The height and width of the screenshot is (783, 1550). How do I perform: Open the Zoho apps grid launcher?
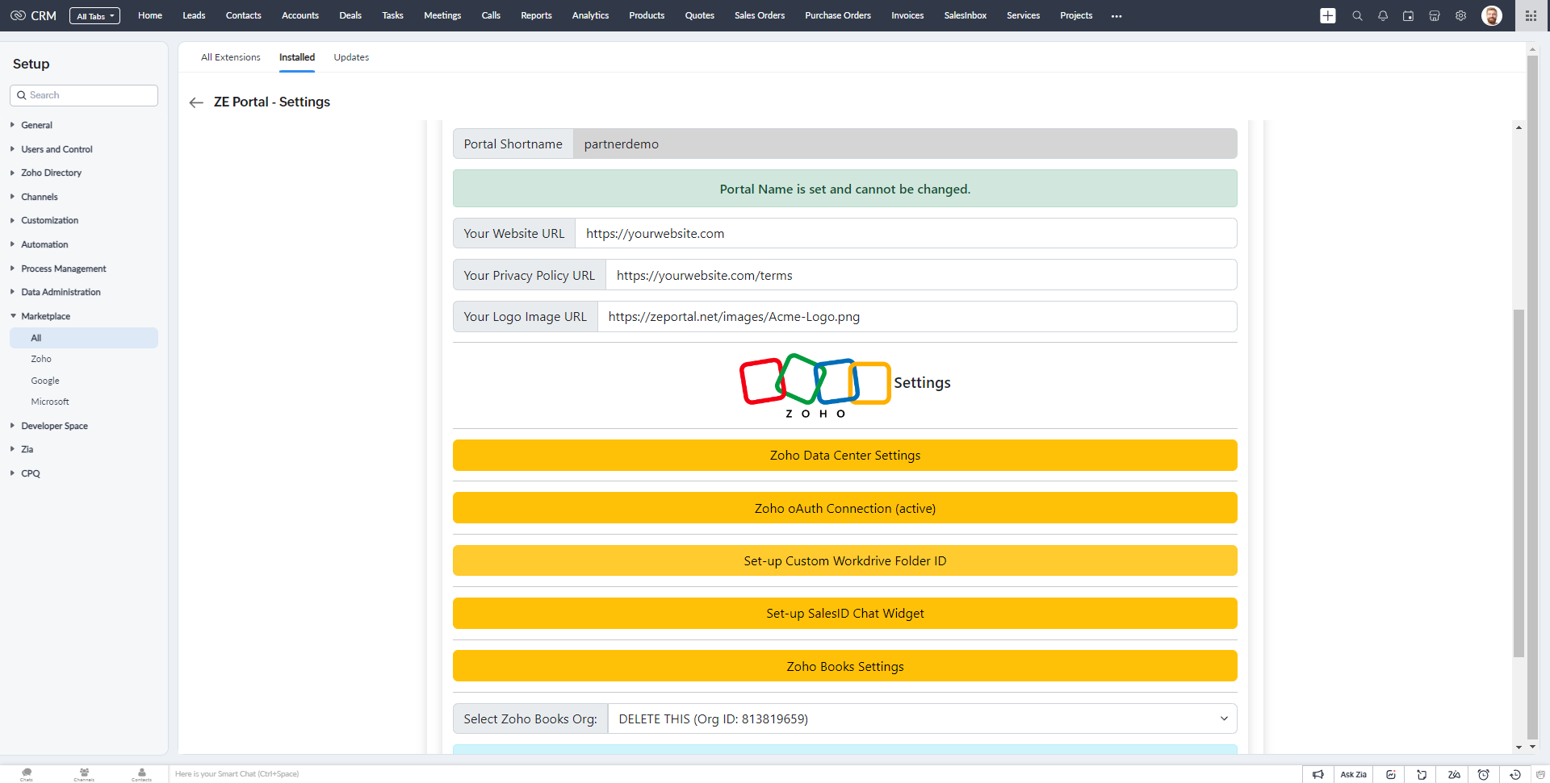tap(1531, 15)
